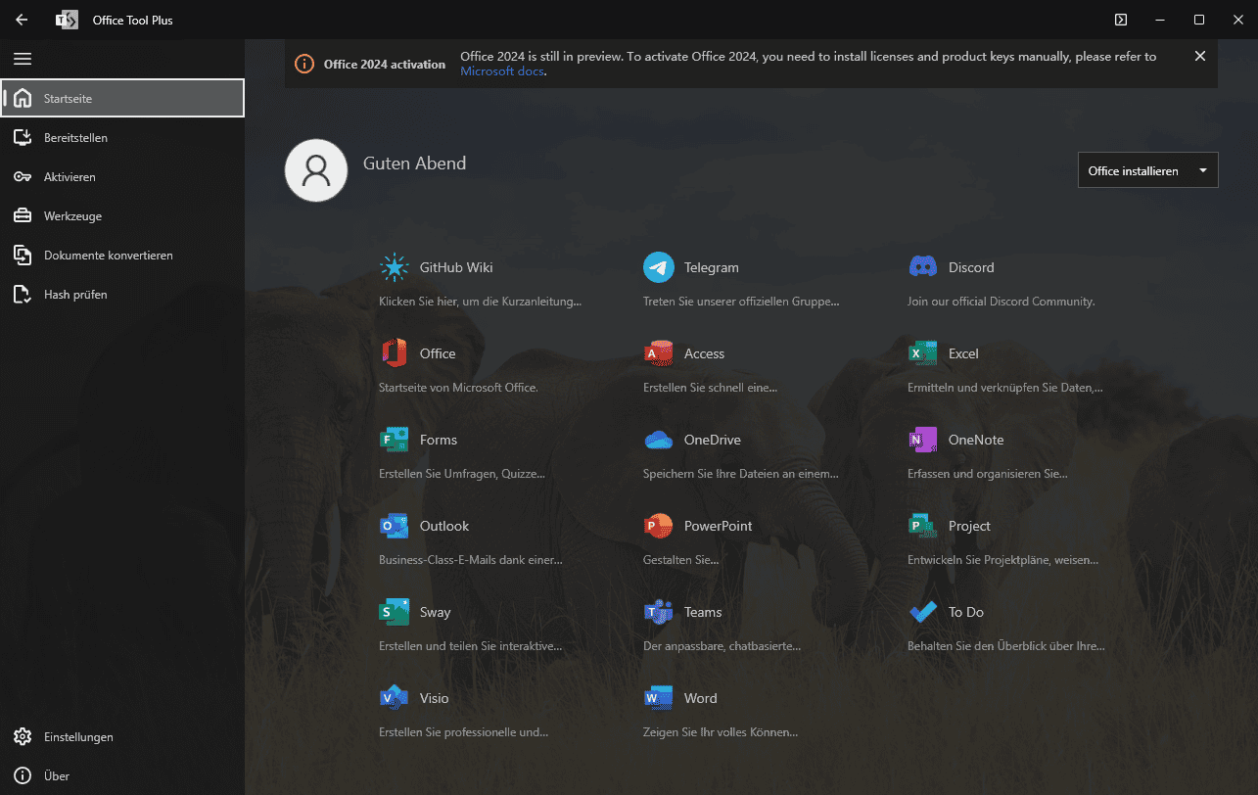Click the OneDrive cloud icon

tap(659, 440)
